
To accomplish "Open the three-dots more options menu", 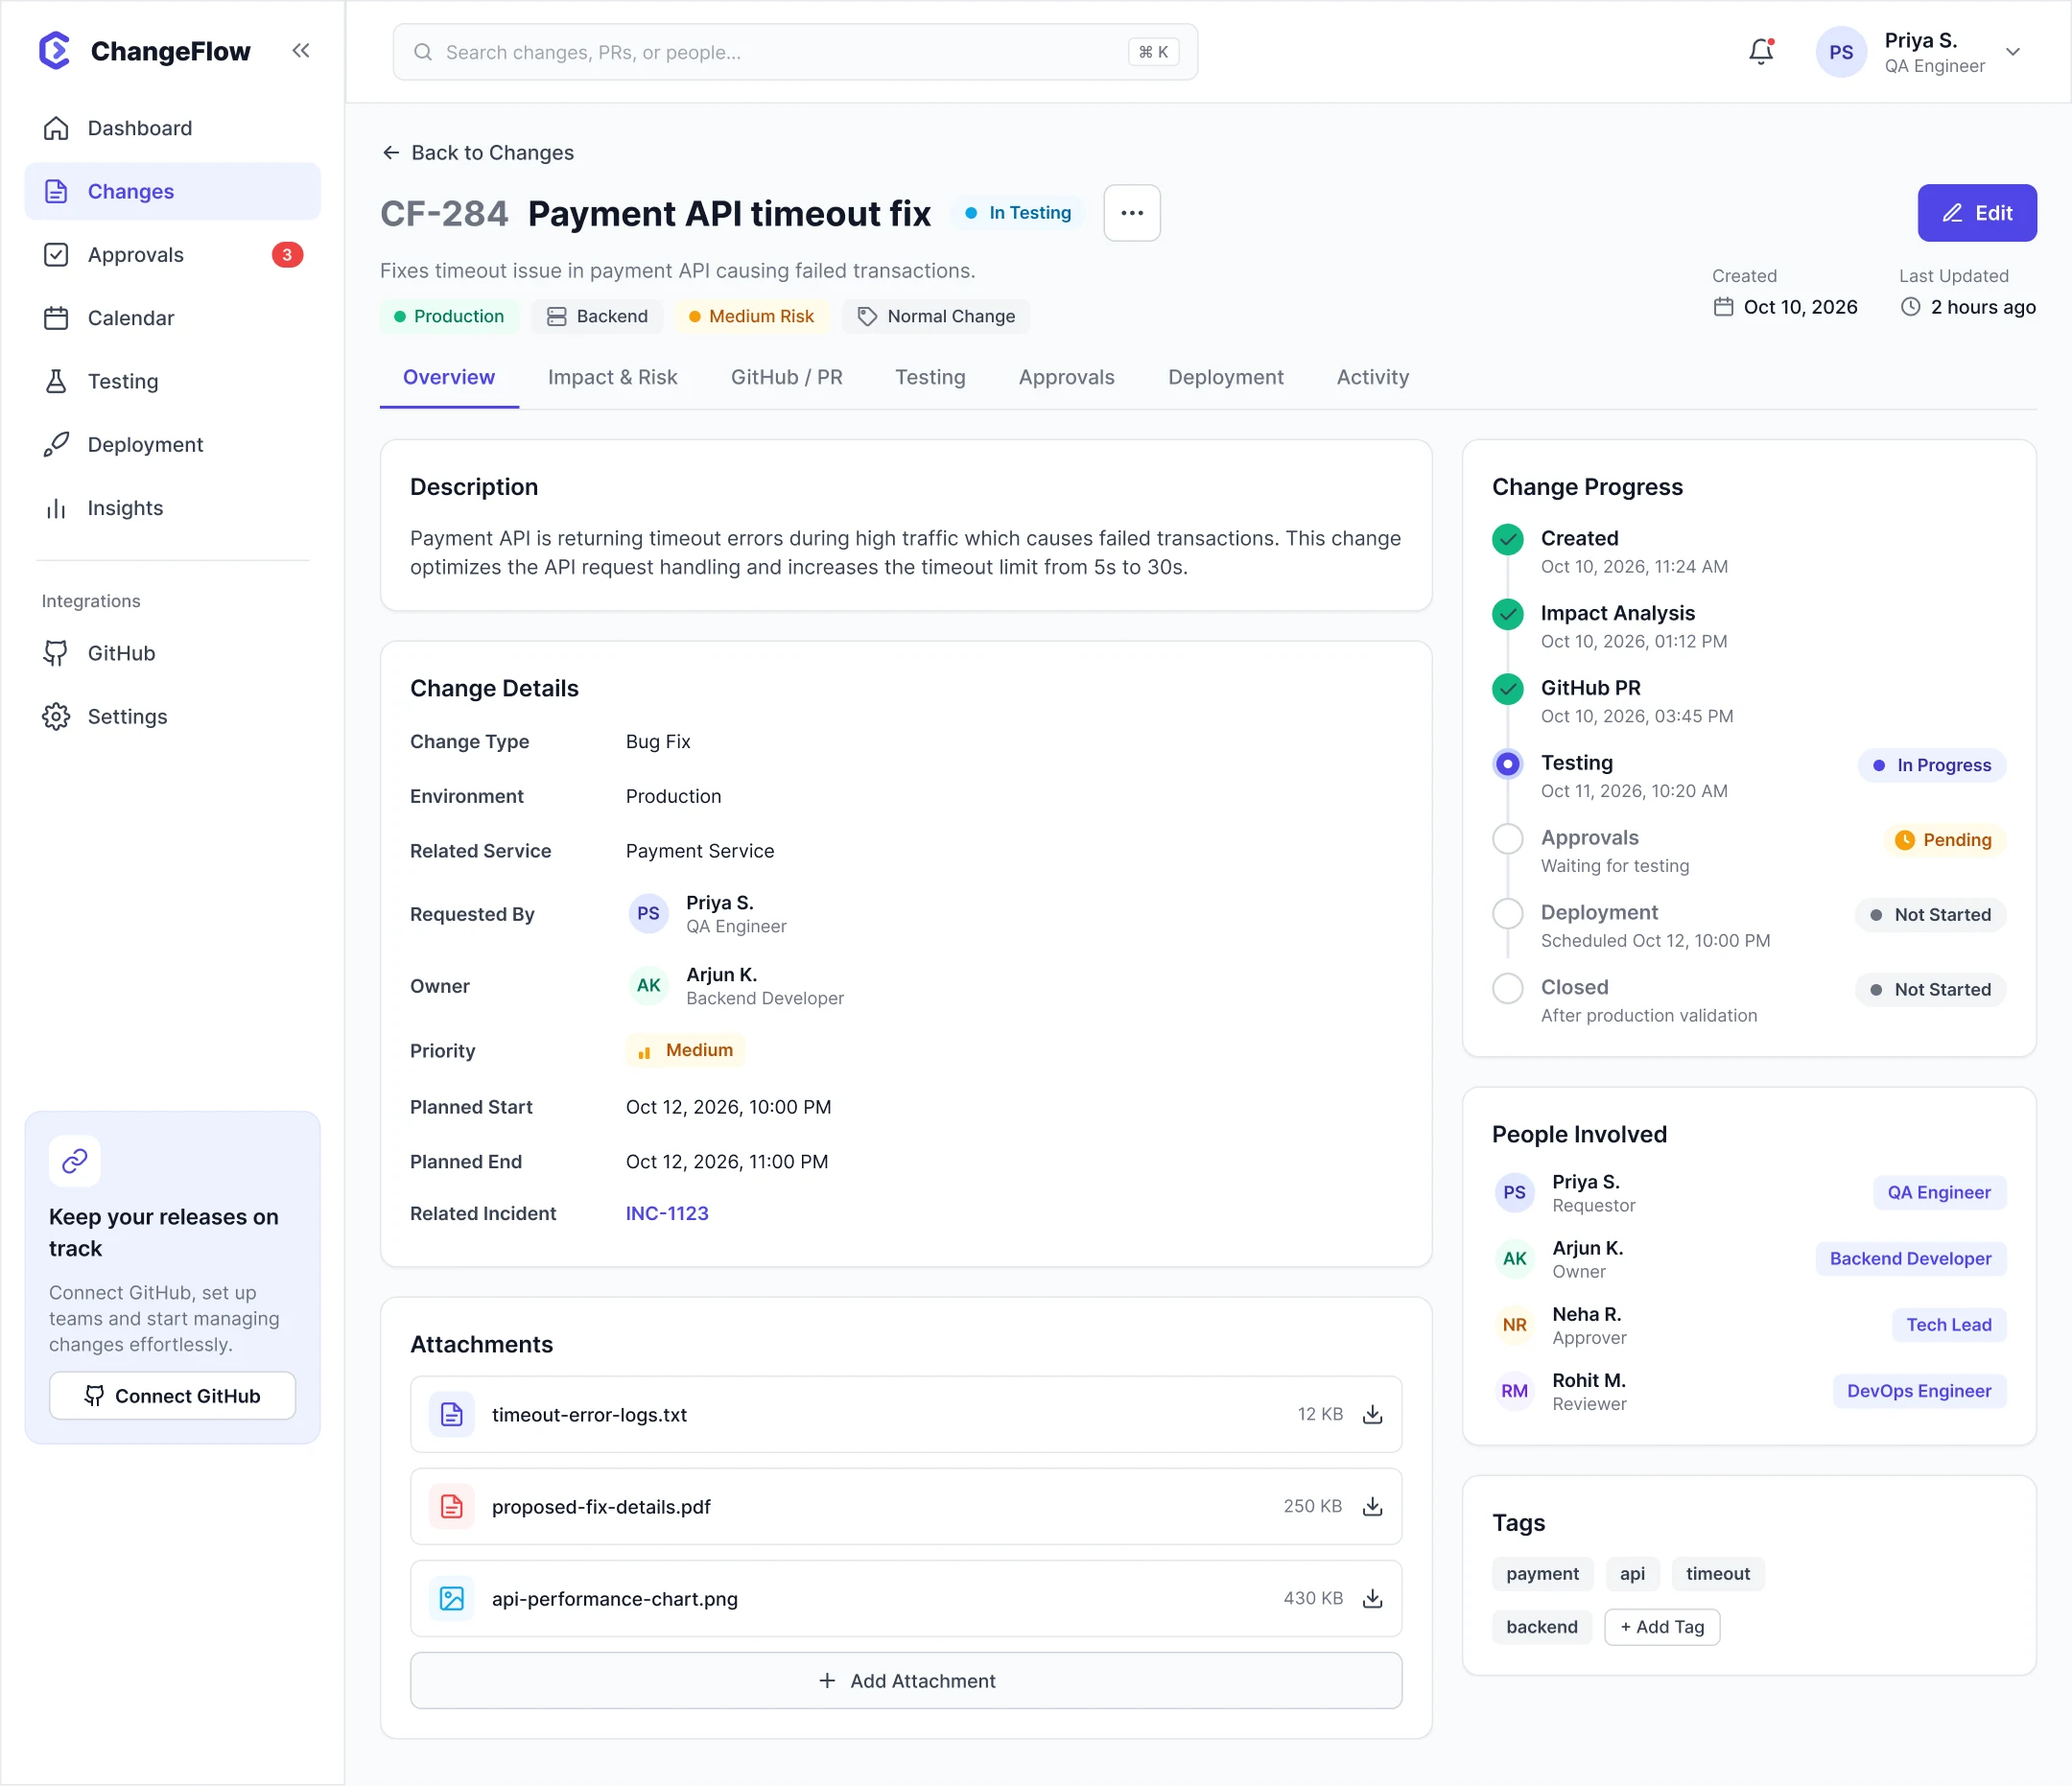I will tap(1132, 213).
